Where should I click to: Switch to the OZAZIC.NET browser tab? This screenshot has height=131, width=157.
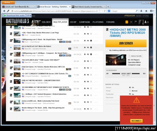[x=19, y=7]
